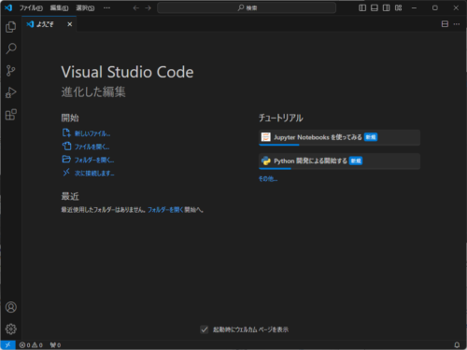Open notifications bell in status bar

tap(457, 345)
